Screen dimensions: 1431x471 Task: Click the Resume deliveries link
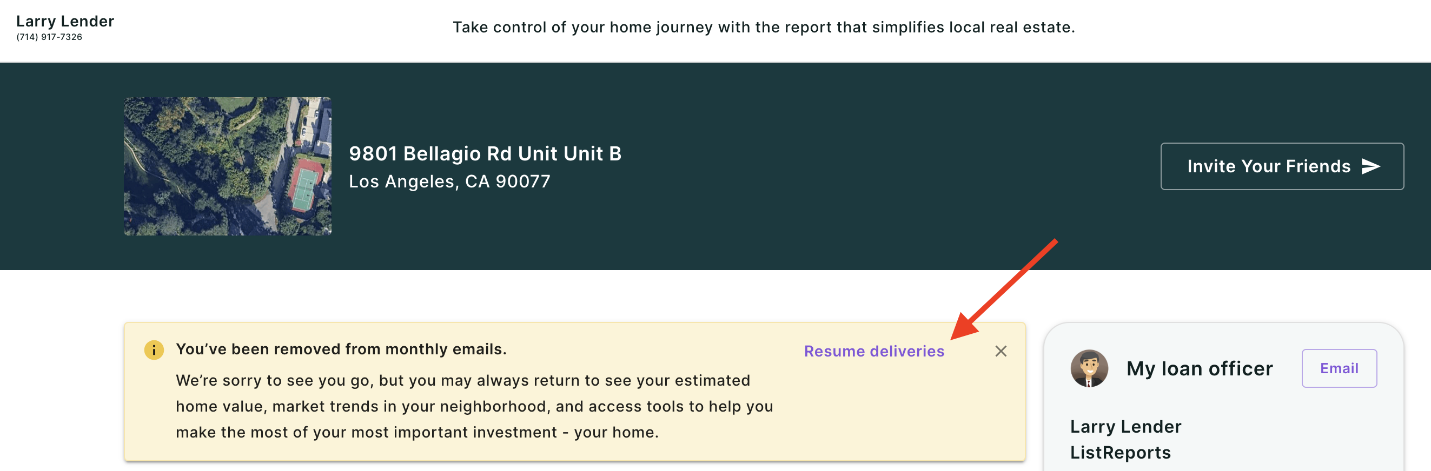tap(874, 351)
